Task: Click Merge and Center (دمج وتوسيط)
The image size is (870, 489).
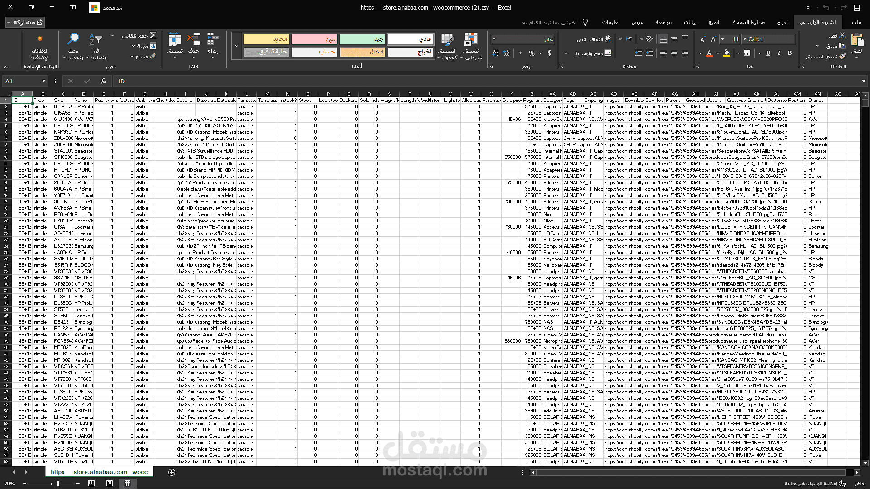Action: point(593,53)
